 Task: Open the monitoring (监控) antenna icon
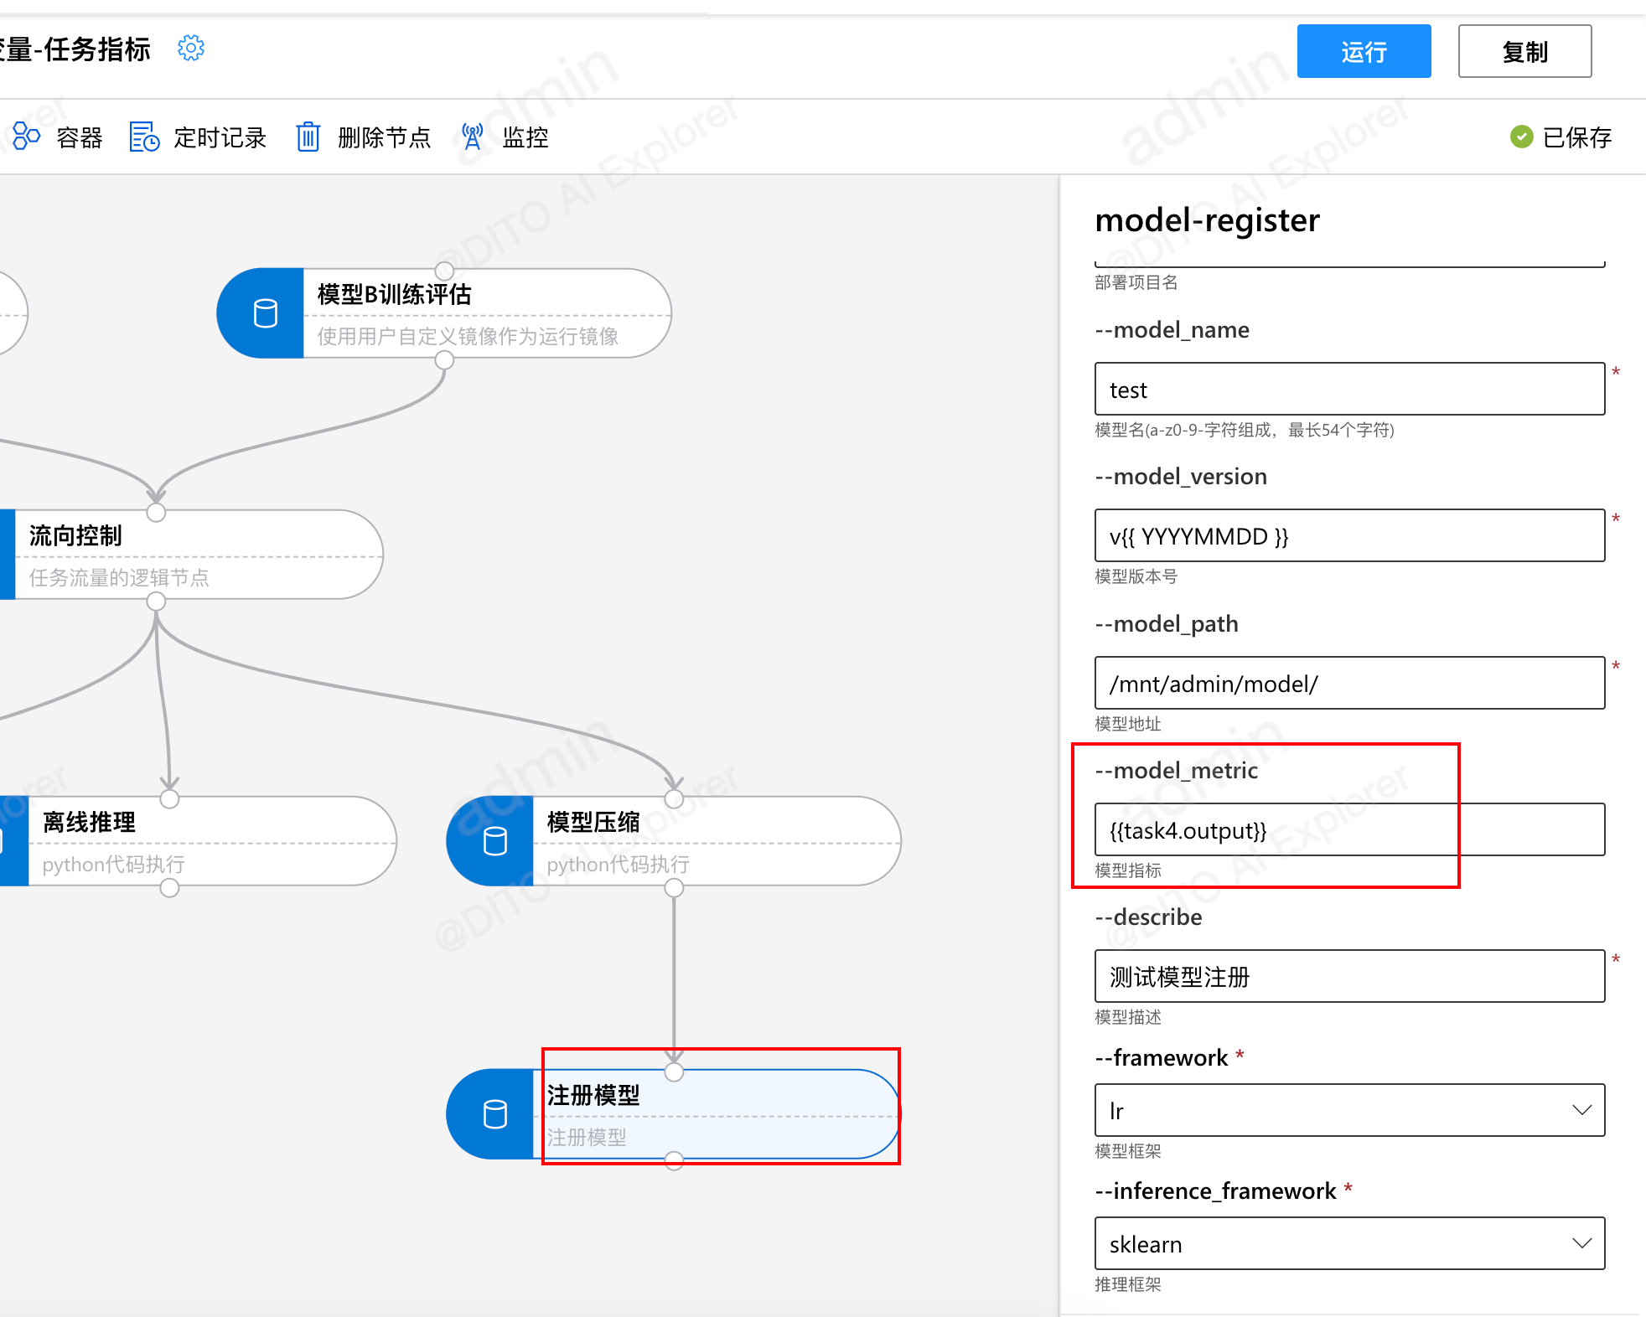click(473, 137)
